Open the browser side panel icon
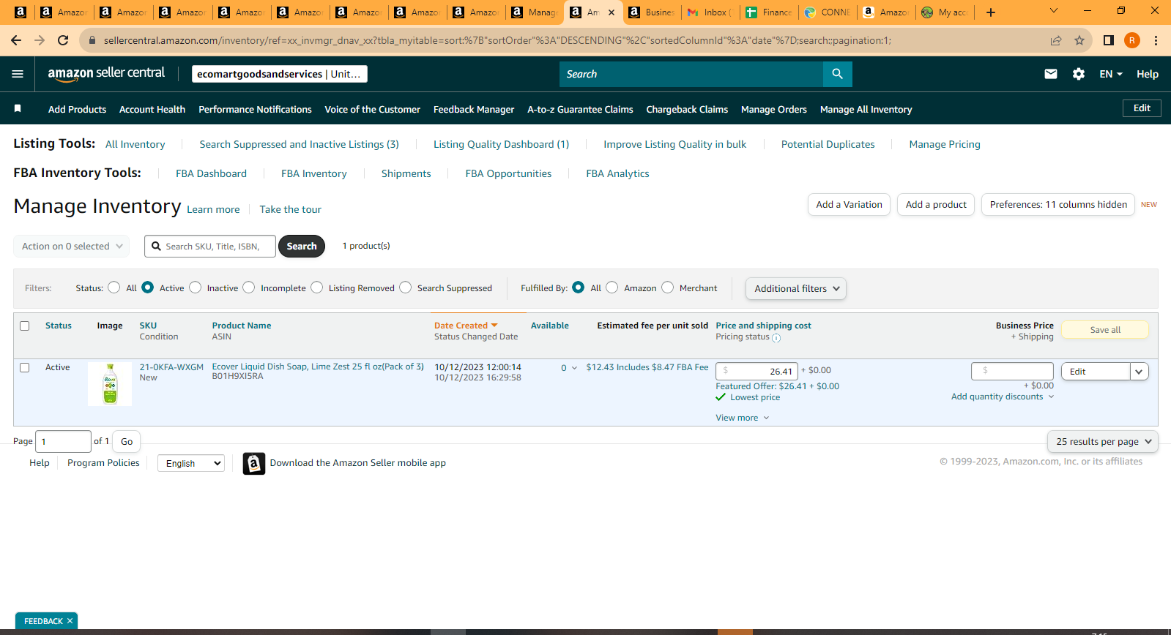1171x635 pixels. pyautogui.click(x=1109, y=40)
